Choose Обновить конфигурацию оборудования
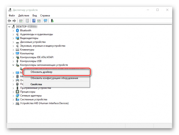 coord(57,78)
